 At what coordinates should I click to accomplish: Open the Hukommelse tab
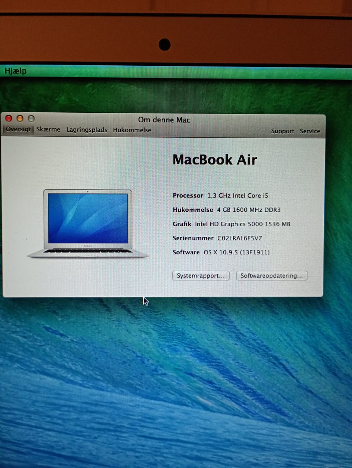tap(132, 130)
